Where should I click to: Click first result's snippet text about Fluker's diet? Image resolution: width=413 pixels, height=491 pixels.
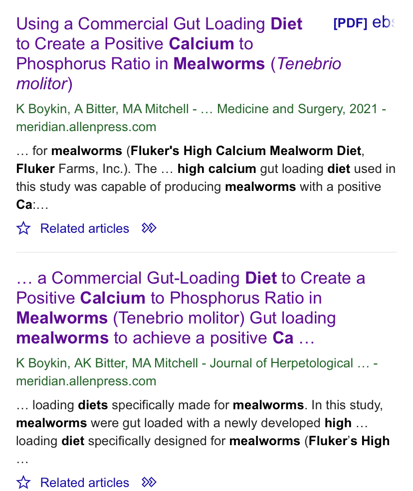(206, 177)
